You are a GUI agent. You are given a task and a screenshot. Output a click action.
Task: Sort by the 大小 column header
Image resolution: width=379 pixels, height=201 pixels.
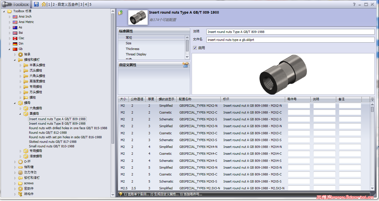click(123, 99)
